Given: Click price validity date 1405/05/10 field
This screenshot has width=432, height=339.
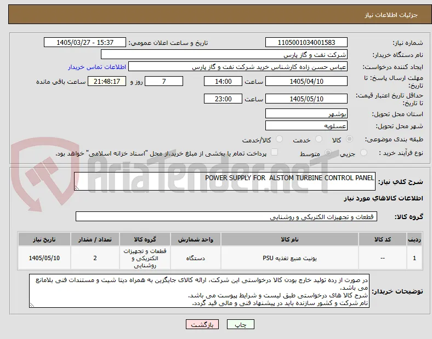Looking at the screenshot, I should point(306,99).
